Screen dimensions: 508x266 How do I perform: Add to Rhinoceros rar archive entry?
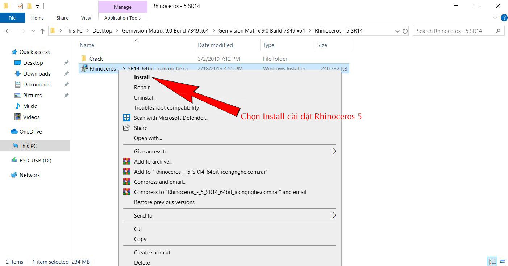coord(201,172)
